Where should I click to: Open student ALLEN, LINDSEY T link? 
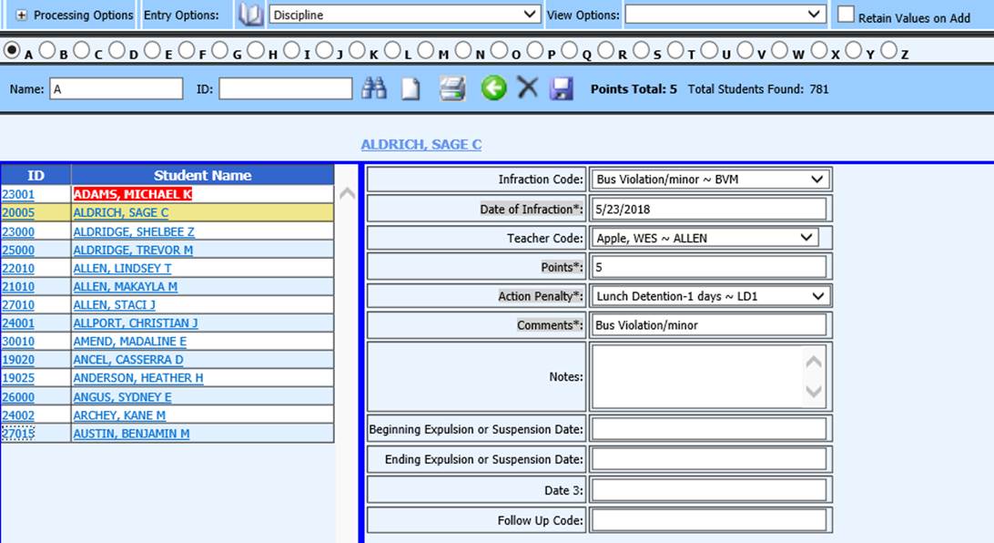[x=122, y=269]
